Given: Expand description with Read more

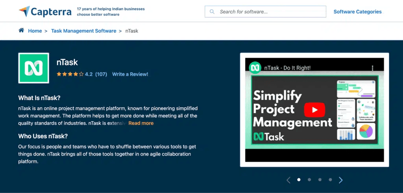Looking at the screenshot, I should [x=141, y=123].
